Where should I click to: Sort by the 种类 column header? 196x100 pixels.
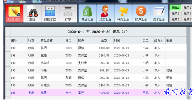click(71, 40)
